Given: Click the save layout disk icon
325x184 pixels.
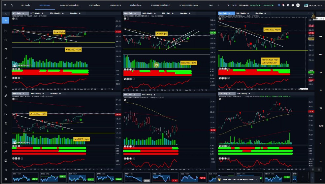Looking at the screenshot, I should [x=279, y=5].
